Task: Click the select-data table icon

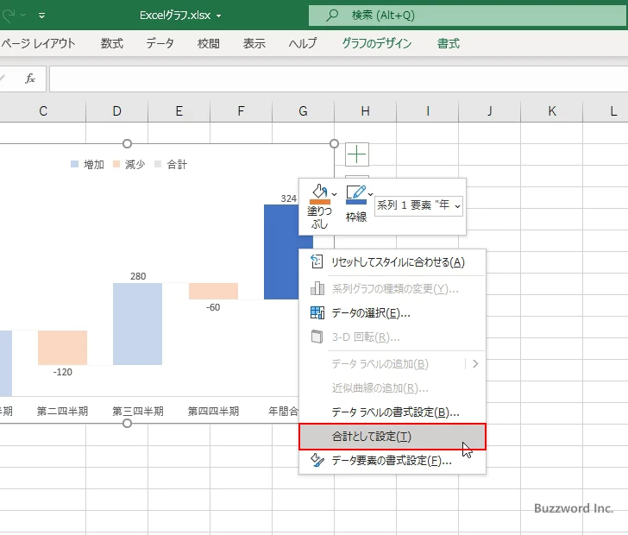Action: (x=317, y=312)
